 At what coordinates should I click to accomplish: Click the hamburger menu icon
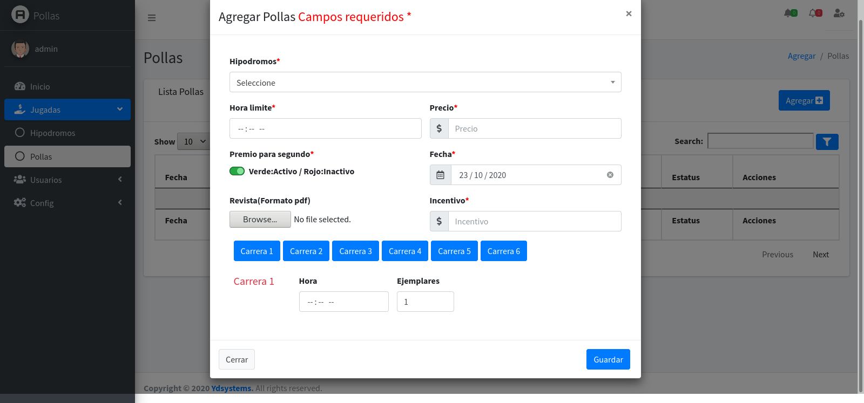tap(152, 18)
